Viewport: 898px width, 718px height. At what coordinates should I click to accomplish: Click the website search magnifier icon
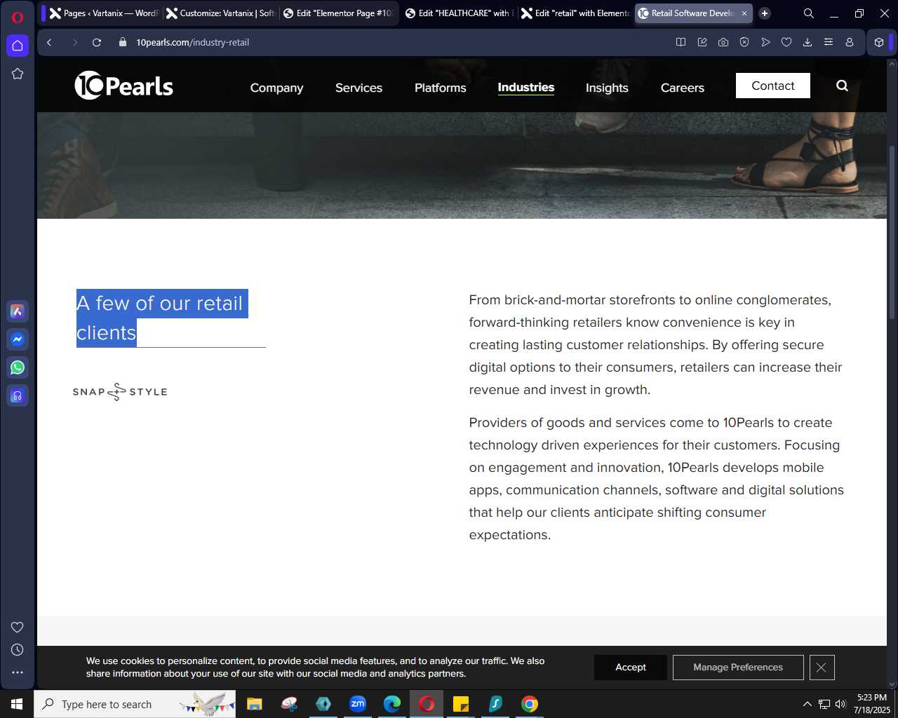843,86
